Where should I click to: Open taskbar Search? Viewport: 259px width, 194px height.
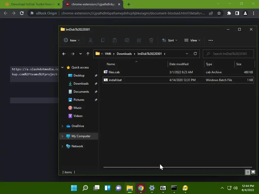coord(85,188)
